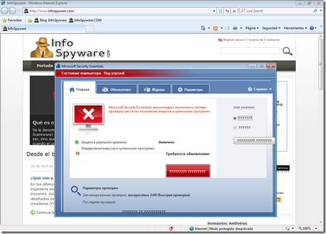Click the status bar privacy icon
The width and height of the screenshot is (326, 234).
pyautogui.click(x=288, y=229)
